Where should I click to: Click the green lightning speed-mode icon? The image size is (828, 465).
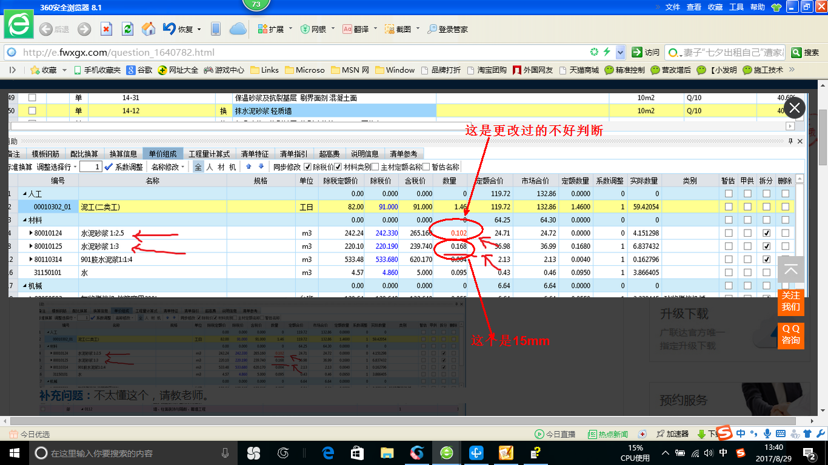click(x=606, y=52)
